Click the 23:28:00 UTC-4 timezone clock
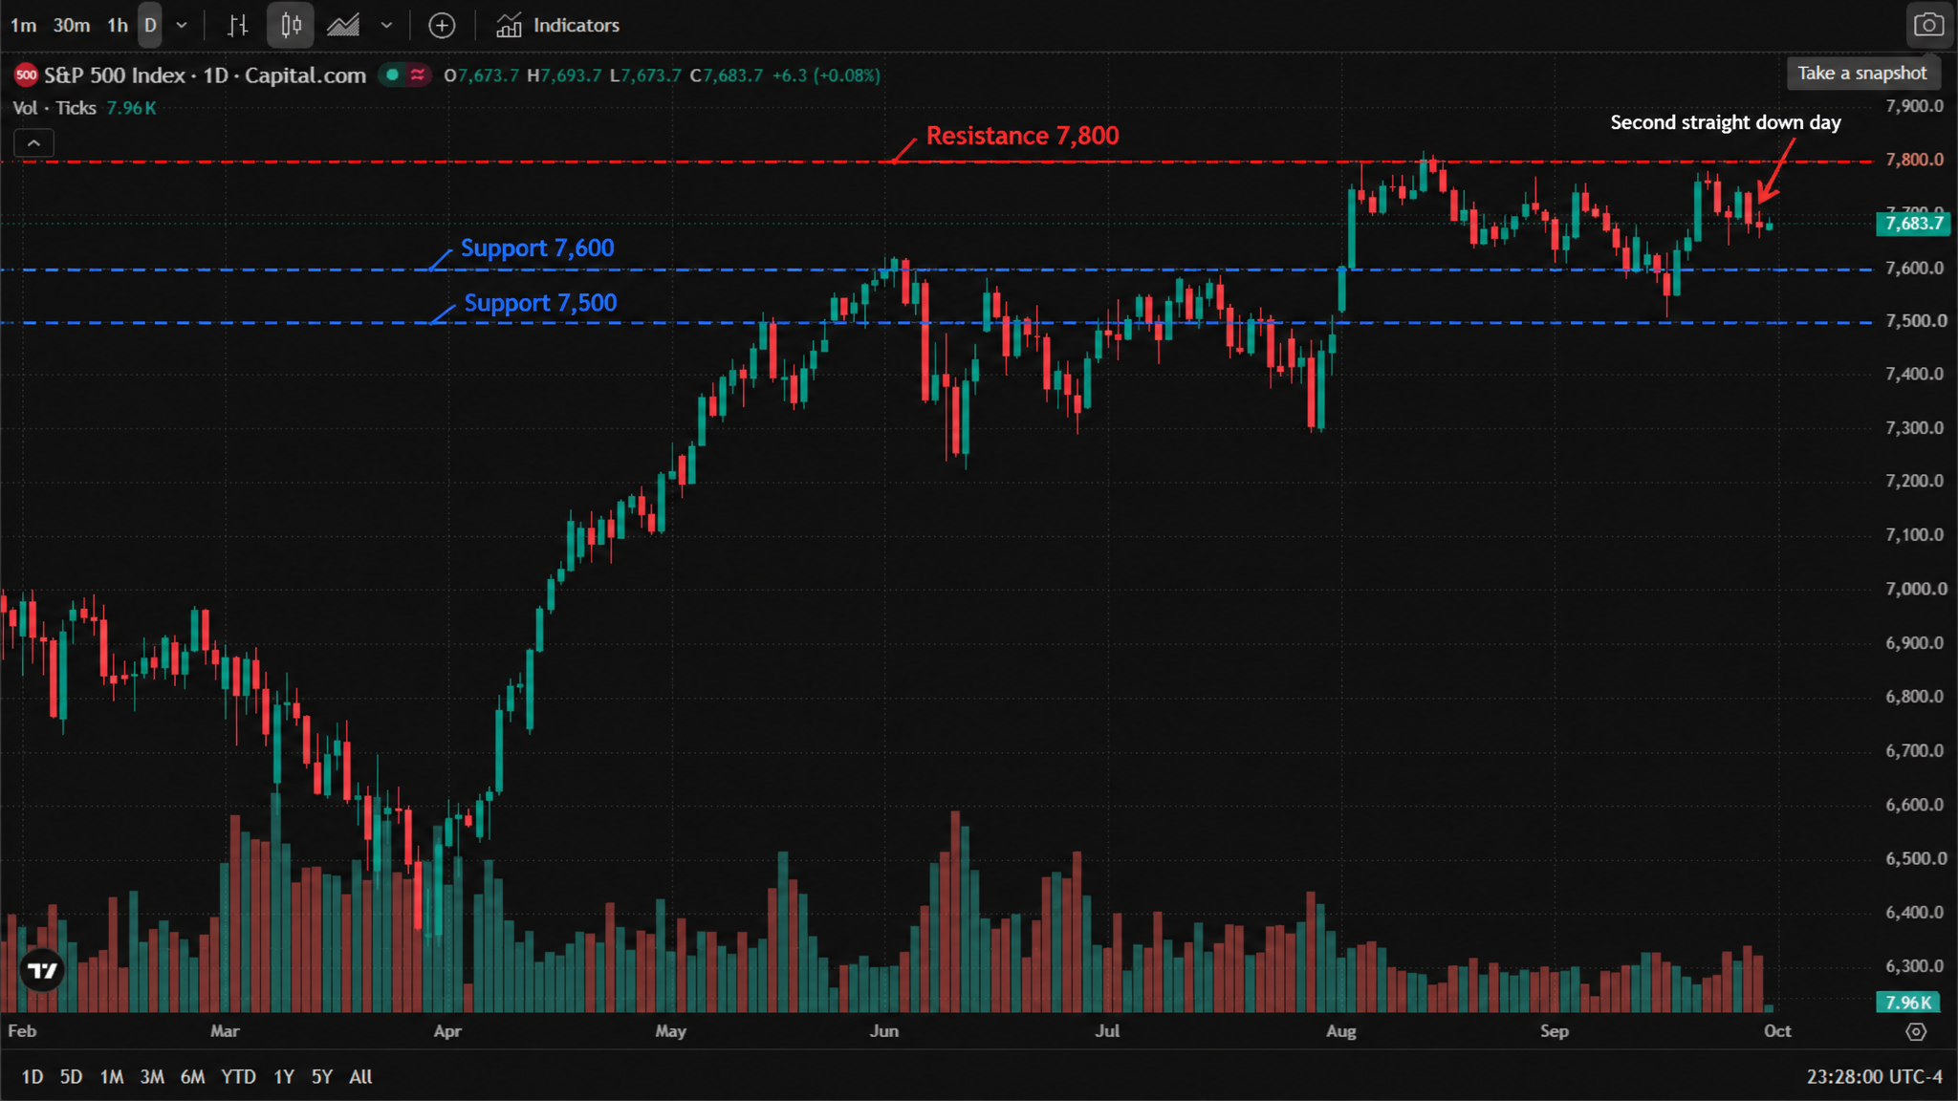1958x1101 pixels. [x=1874, y=1077]
